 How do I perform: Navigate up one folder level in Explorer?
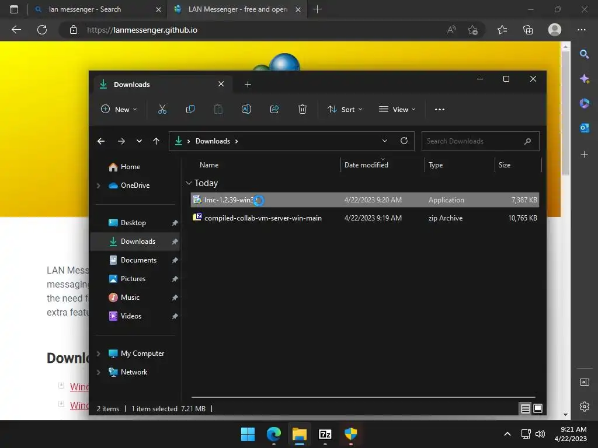(x=156, y=141)
